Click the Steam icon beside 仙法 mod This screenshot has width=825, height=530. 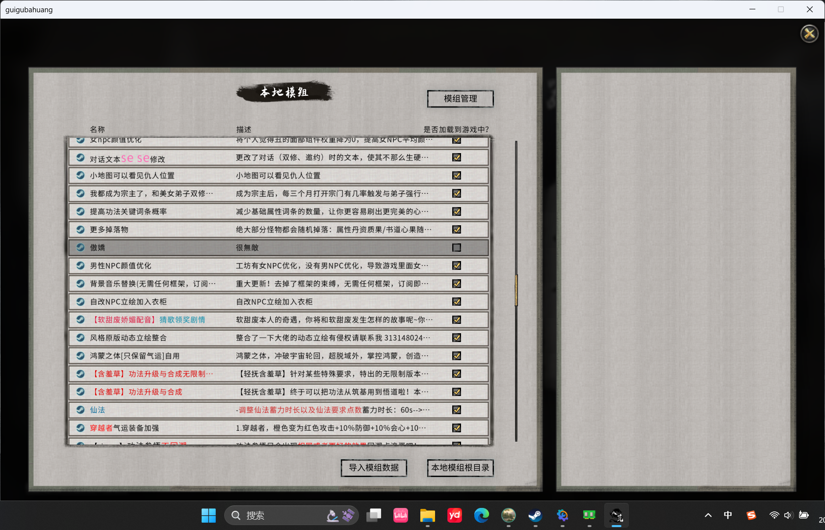coord(80,410)
